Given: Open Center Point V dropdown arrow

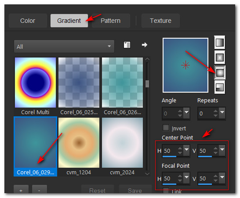Looking at the screenshot, I should click(222, 150).
